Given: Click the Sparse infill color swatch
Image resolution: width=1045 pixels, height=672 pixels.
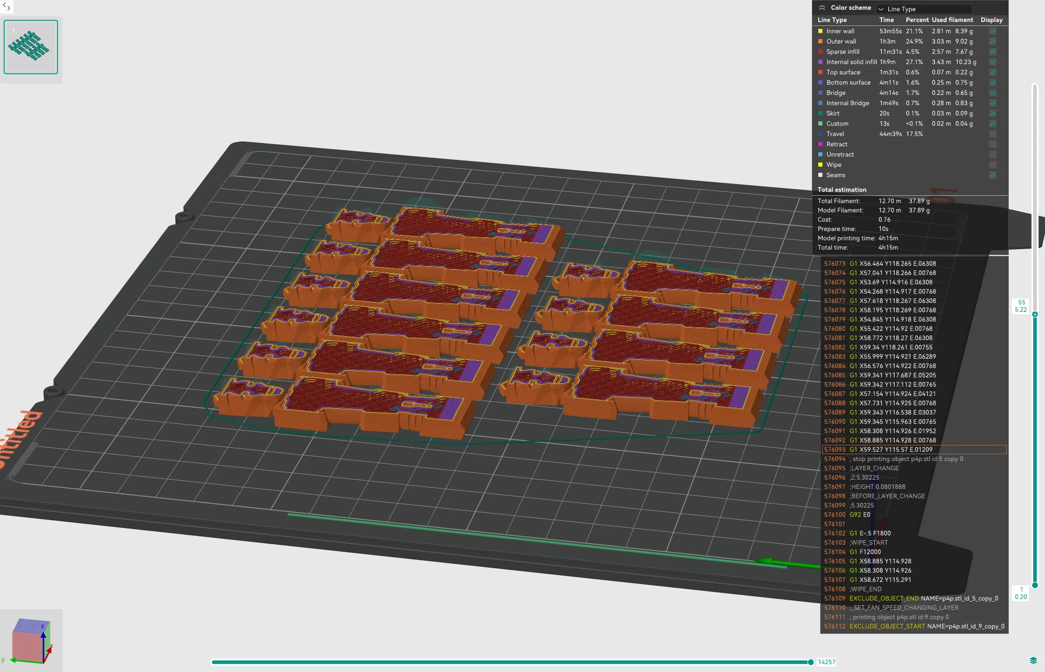Looking at the screenshot, I should coord(820,52).
